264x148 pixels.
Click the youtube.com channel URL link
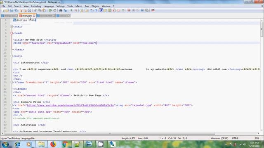pos(71,105)
